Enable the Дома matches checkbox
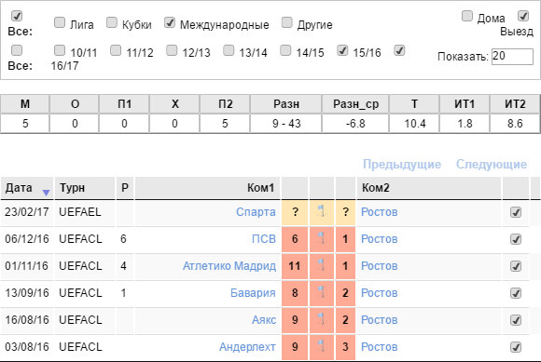This screenshot has width=541, height=362. [467, 16]
